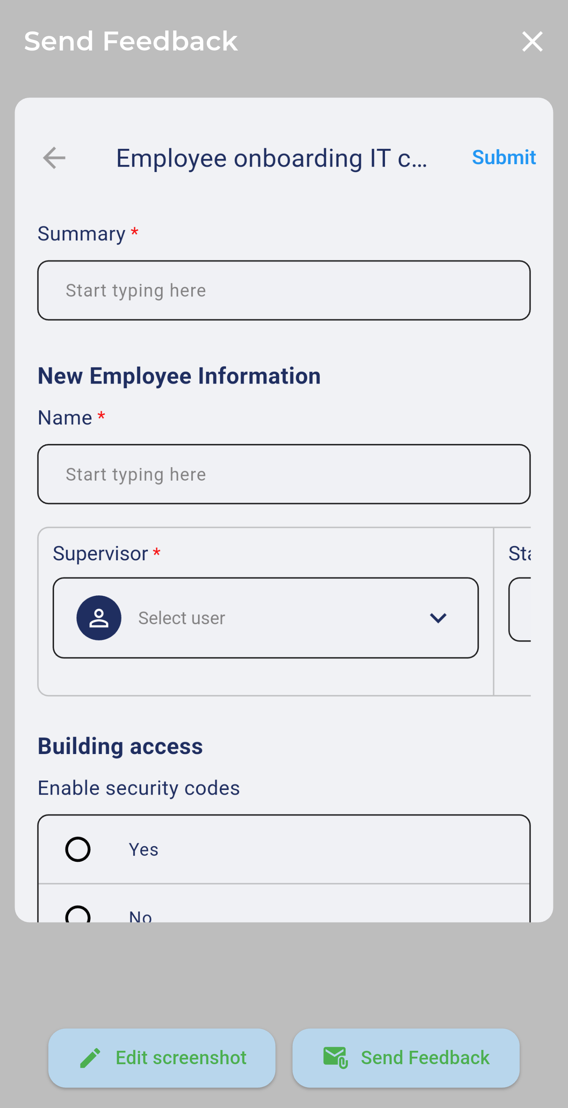Focus the Summary text field
The width and height of the screenshot is (568, 1108).
pos(284,290)
